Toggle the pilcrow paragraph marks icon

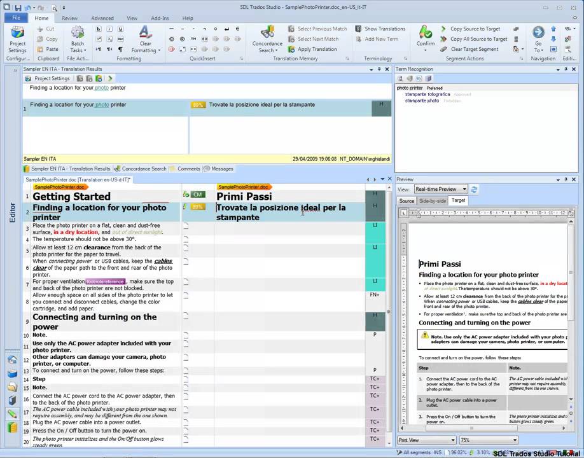tap(120, 49)
